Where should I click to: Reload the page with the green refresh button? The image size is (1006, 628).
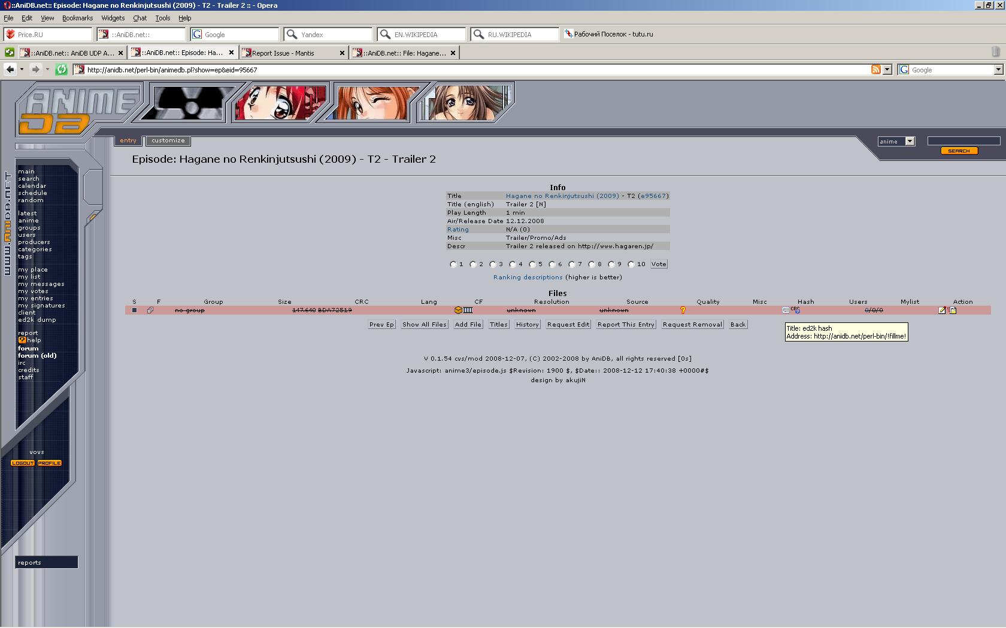[x=61, y=70]
